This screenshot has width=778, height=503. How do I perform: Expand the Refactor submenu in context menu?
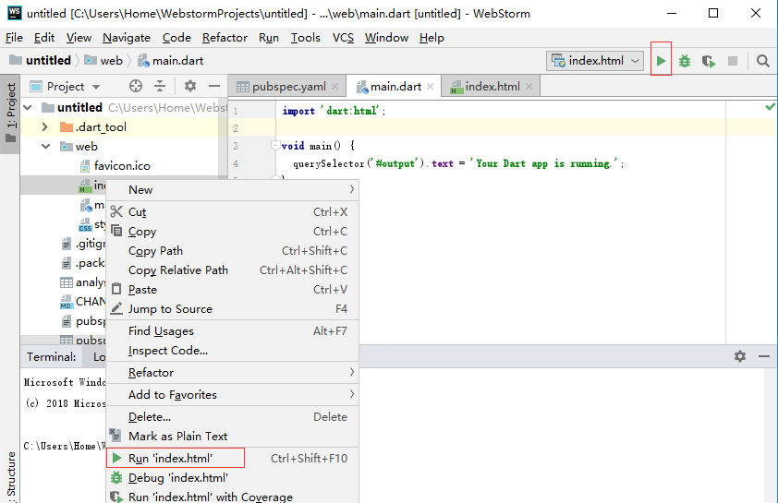tap(232, 373)
